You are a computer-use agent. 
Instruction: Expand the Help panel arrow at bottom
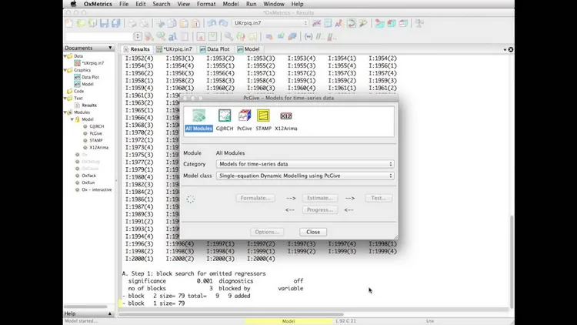click(110, 313)
